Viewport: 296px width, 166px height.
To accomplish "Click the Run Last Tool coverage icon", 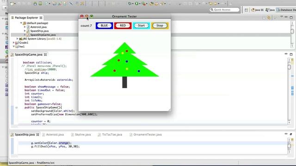I will pos(143,3).
